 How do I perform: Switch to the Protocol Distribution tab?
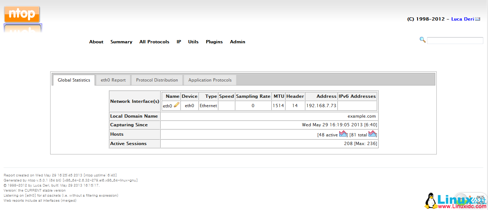pyautogui.click(x=157, y=80)
